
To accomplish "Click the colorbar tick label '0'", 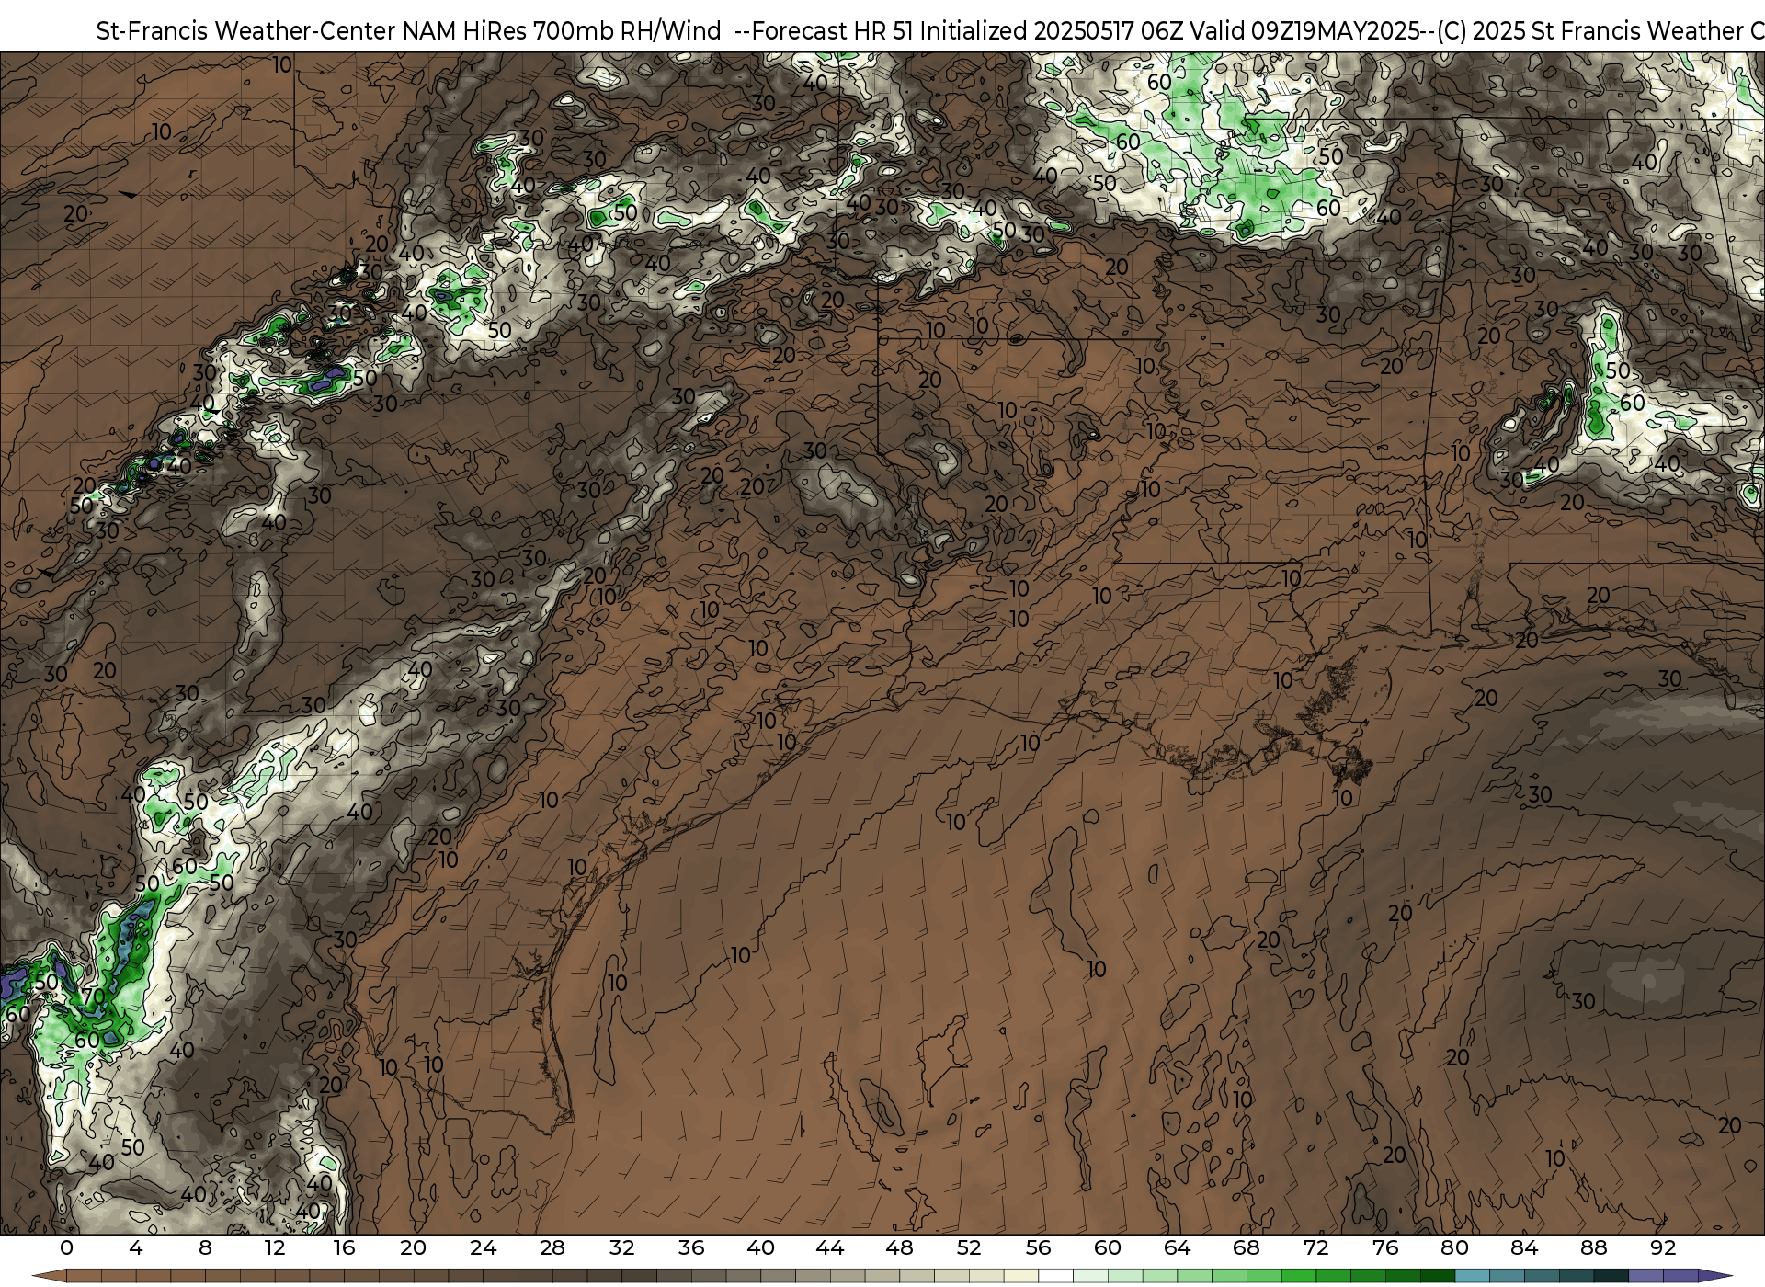I will 66,1248.
